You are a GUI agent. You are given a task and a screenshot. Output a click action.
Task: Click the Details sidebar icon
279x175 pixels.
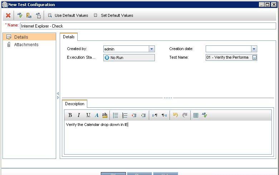[9, 37]
